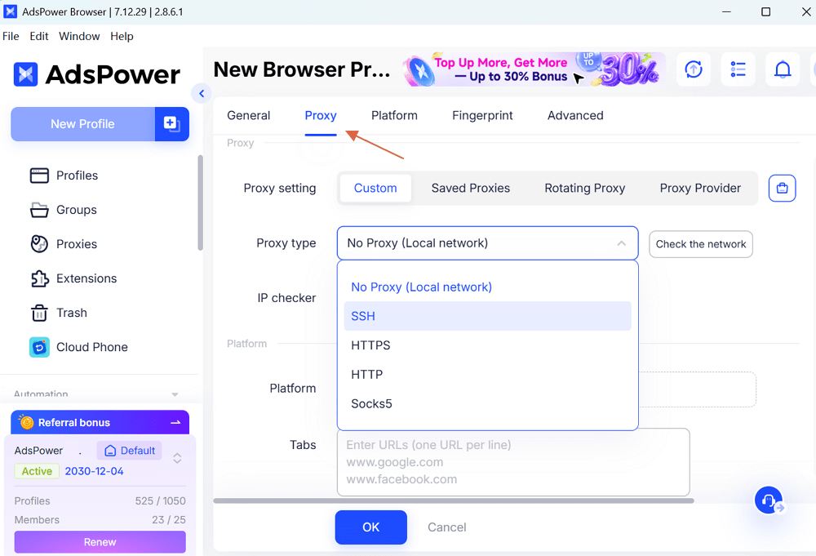
Task: Click Check the network button
Action: pyautogui.click(x=700, y=244)
